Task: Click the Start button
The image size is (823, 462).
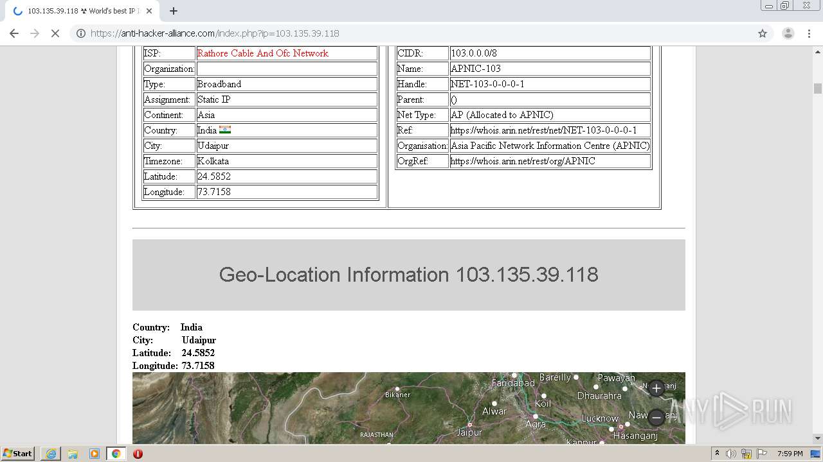Action: (18, 454)
